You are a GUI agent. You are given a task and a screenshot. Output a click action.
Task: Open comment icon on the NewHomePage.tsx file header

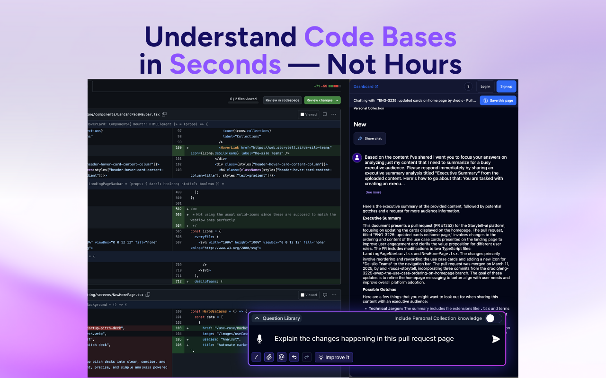click(325, 295)
